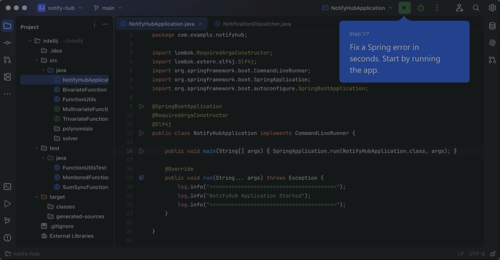Click line number 26 in the editor gutter
Screen dimensions: 500x260
pyautogui.click(x=129, y=240)
